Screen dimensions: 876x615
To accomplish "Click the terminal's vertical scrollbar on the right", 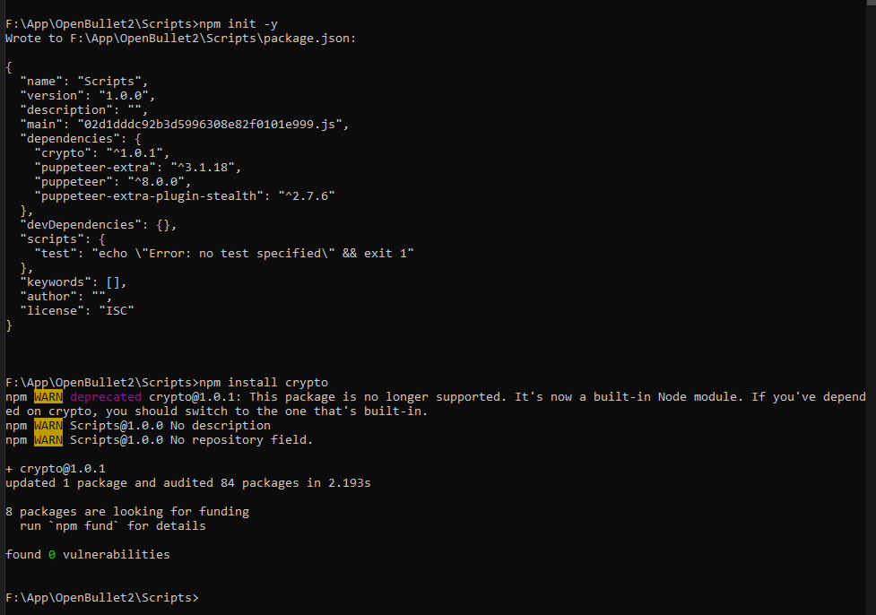I will [x=871, y=307].
